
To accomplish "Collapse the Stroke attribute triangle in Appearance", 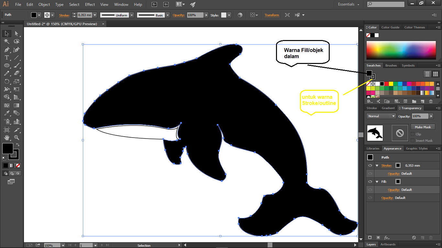I will (x=377, y=165).
